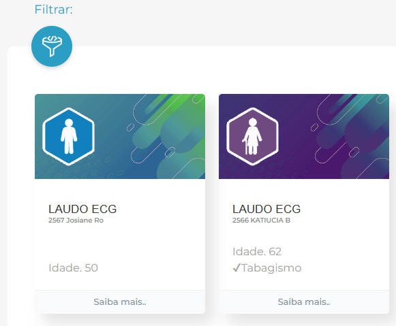Click the Tabagismo risk factor label

coord(271,267)
